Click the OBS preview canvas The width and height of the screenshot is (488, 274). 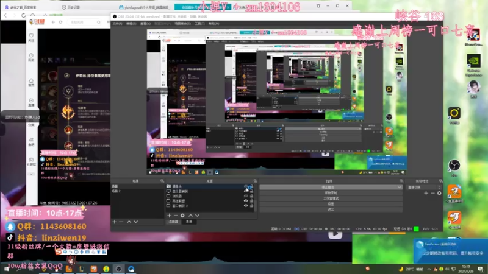(277, 102)
